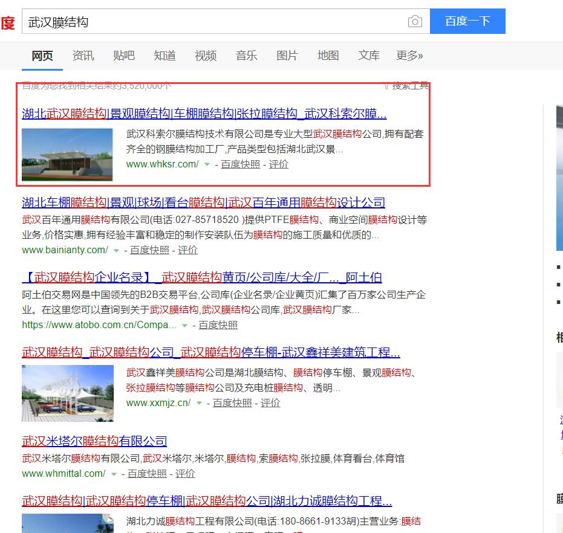Open the 阿土伯 企业名录 result title
Screen dimensions: 563x533
coord(201,278)
